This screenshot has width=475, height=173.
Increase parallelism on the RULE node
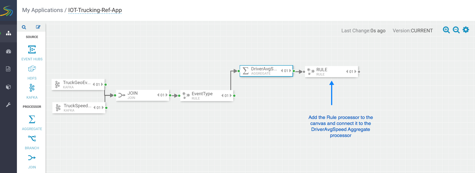(355, 71)
